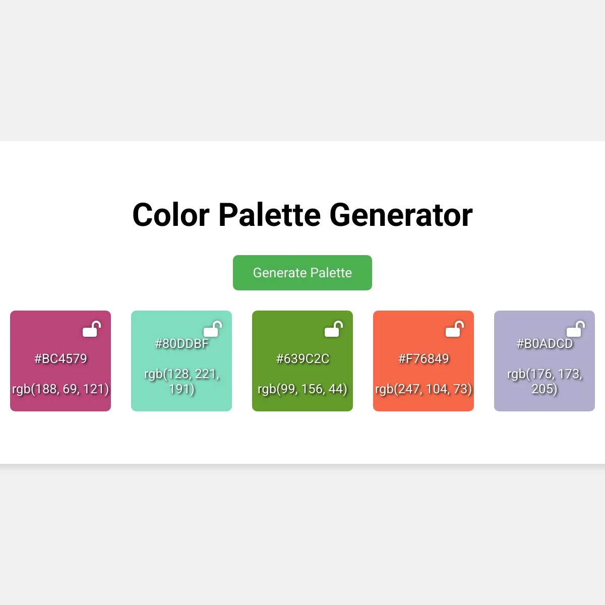The image size is (605, 605).
Task: Select the mint #80DDBF color swatch
Action: (181, 361)
